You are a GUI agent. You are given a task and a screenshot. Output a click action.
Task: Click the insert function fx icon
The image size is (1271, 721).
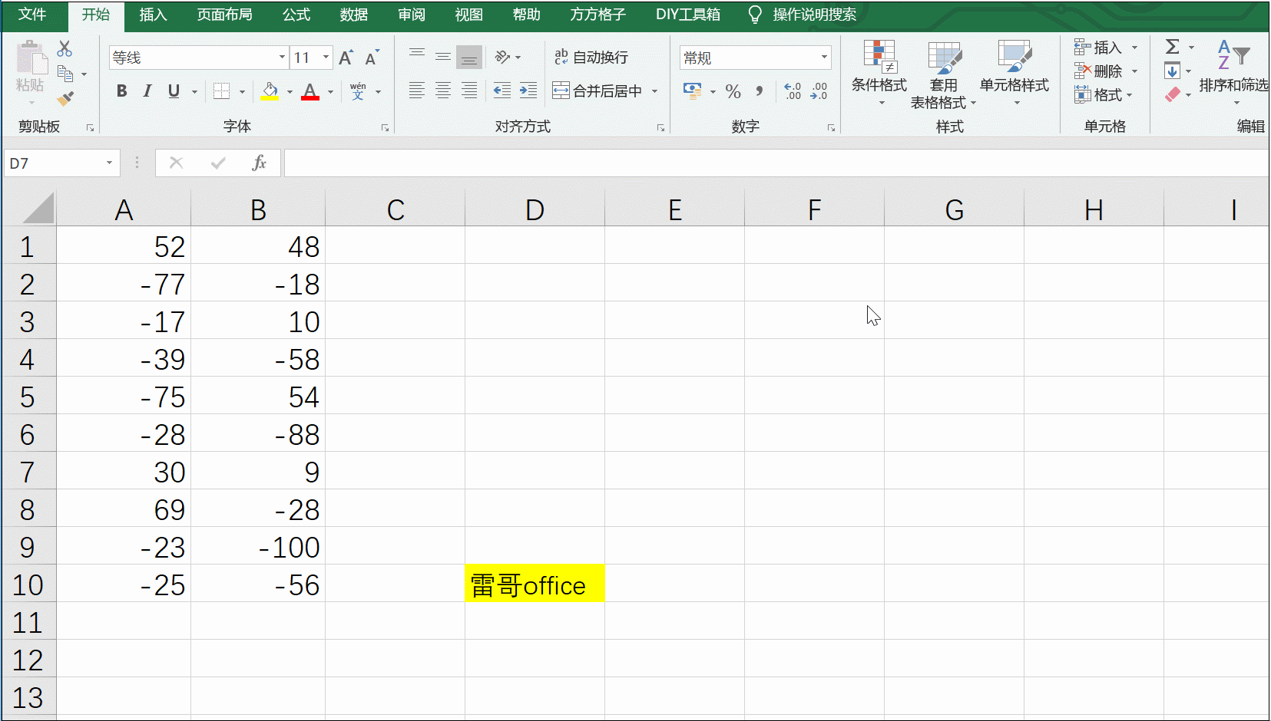[259, 163]
